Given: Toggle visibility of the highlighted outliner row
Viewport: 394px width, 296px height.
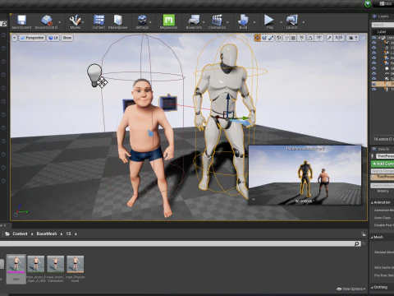Looking at the screenshot, I should tap(374, 84).
